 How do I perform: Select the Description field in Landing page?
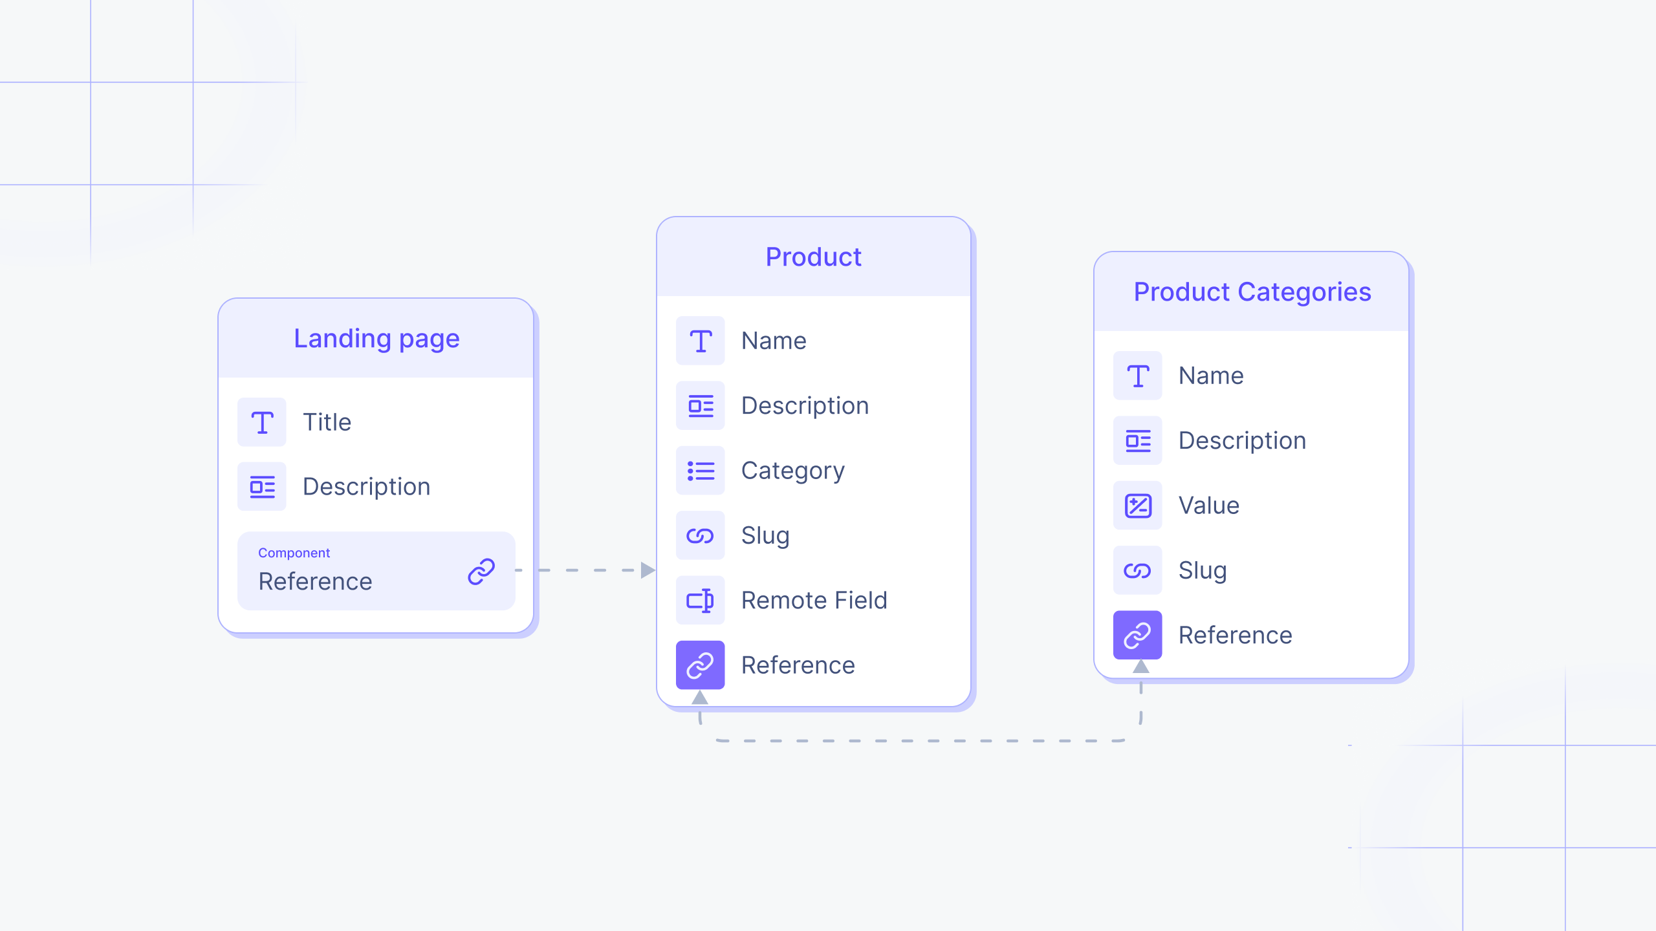tap(367, 487)
